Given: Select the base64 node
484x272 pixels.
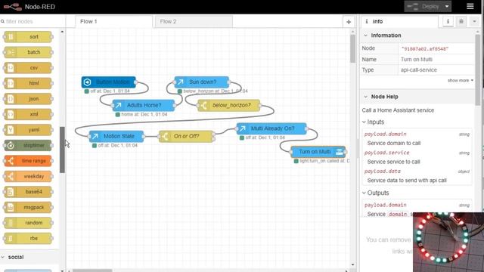Looking at the screenshot, I should (28, 192).
